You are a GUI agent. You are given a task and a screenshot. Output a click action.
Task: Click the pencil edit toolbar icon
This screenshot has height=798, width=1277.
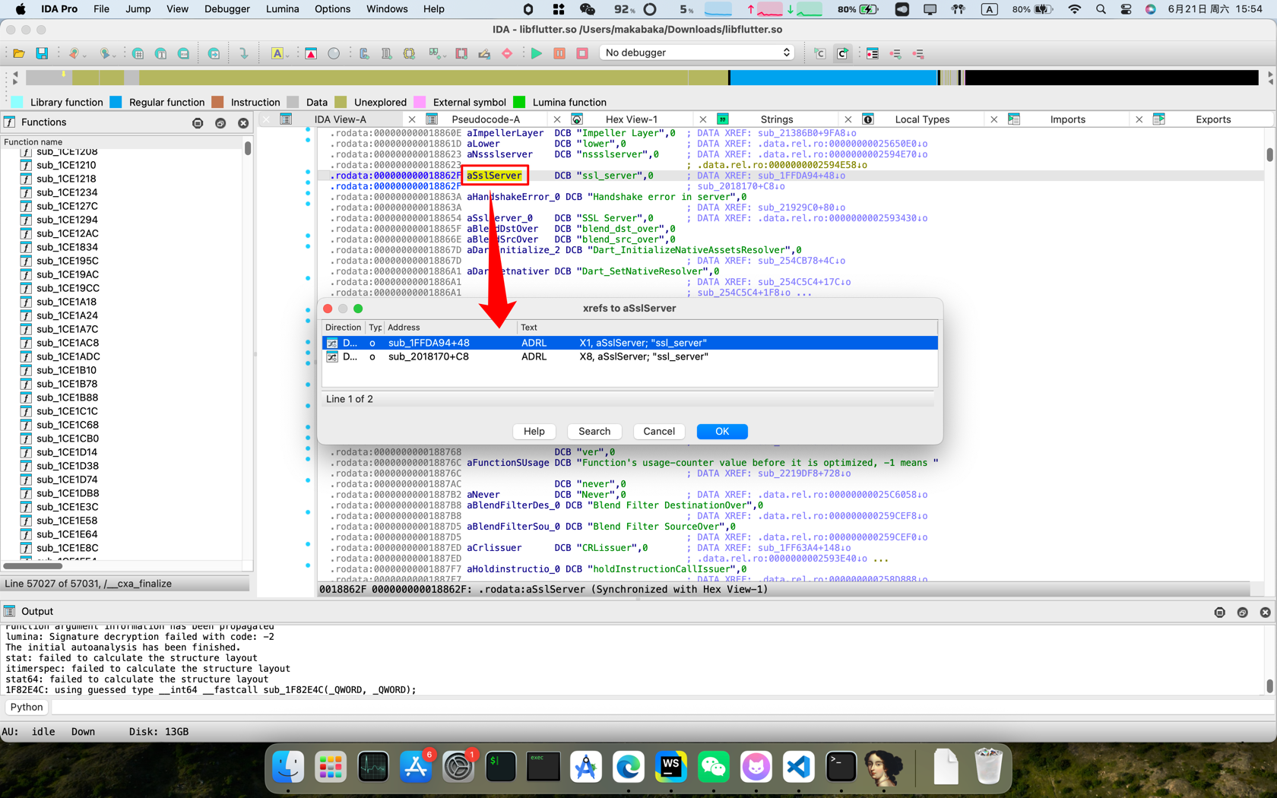tap(484, 53)
